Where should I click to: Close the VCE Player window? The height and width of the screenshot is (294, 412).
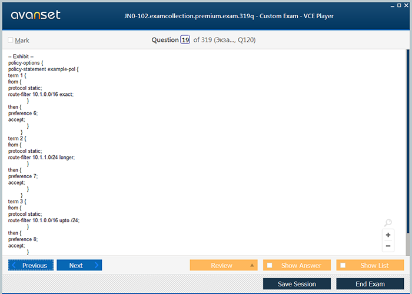pyautogui.click(x=406, y=5)
